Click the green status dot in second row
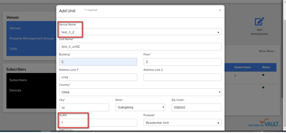 pos(263,87)
